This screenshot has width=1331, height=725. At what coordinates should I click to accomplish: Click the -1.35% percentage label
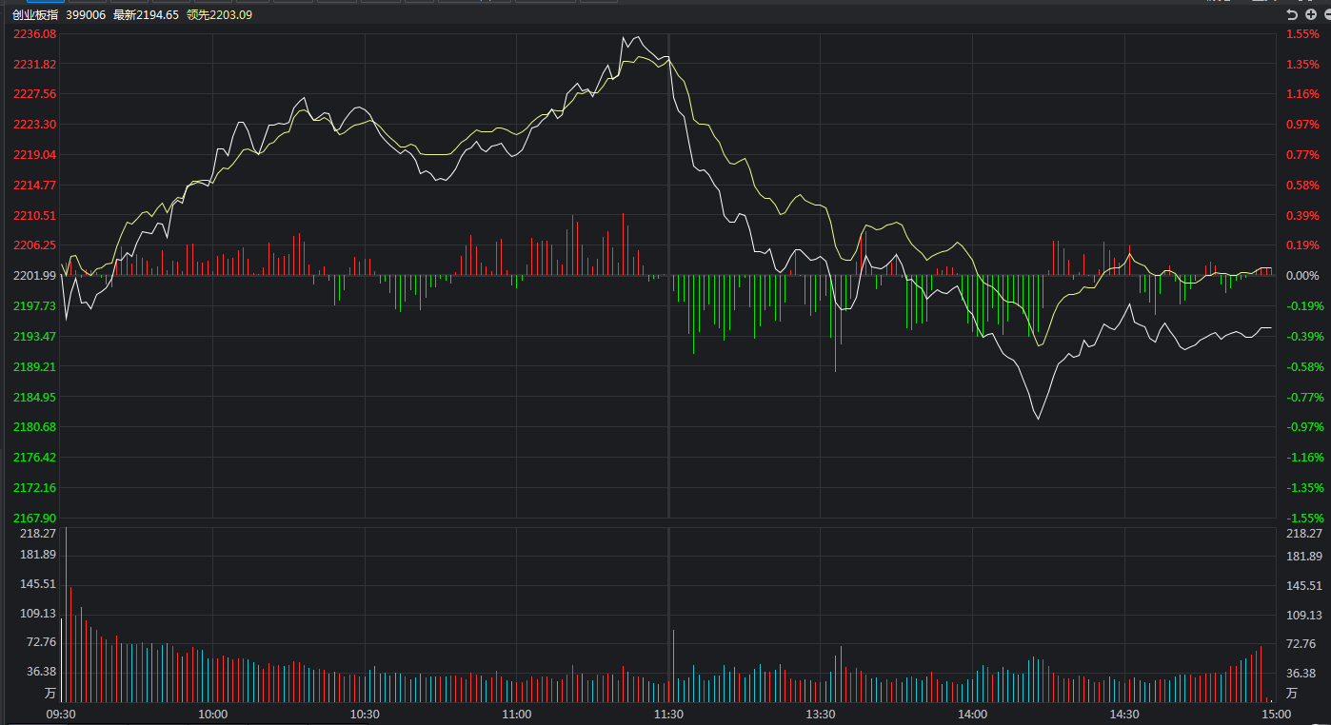point(1305,487)
